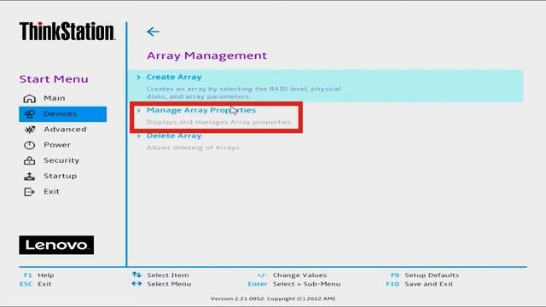Click the Start Menu heading
This screenshot has width=546, height=307.
pos(54,79)
